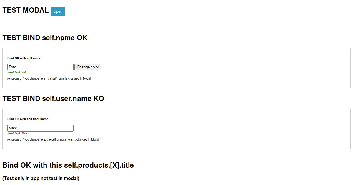This screenshot has width=353, height=185.
Task: Click the '[X]' part of products heading
Action: [x=114, y=165]
